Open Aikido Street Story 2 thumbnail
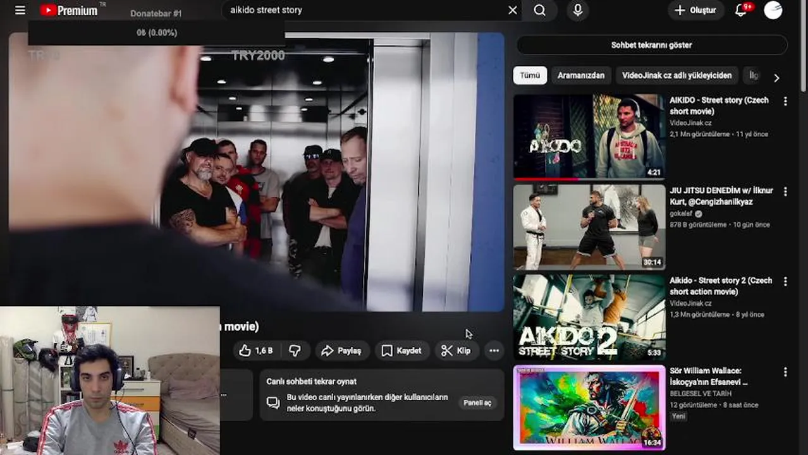The width and height of the screenshot is (808, 455). click(589, 317)
